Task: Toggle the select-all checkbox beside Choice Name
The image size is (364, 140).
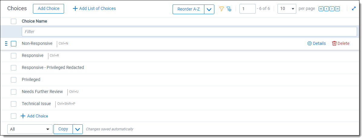Action: 14,21
